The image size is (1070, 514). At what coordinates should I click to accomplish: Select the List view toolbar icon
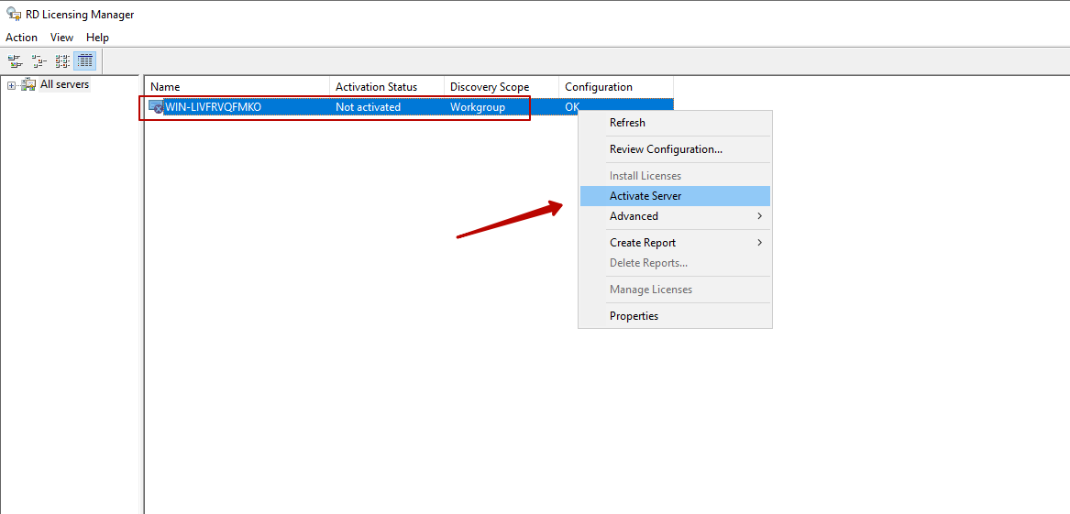(62, 61)
